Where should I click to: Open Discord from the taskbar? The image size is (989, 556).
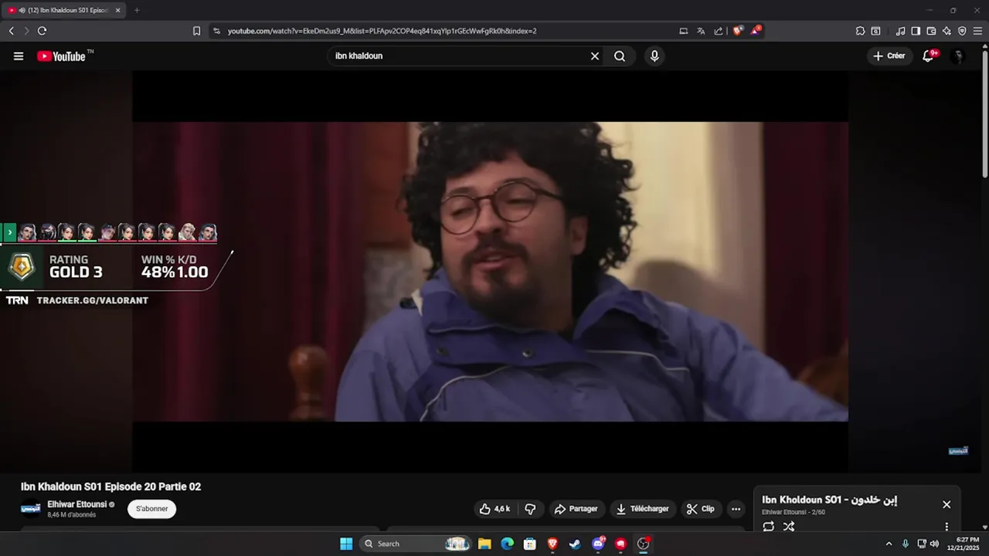(x=598, y=544)
